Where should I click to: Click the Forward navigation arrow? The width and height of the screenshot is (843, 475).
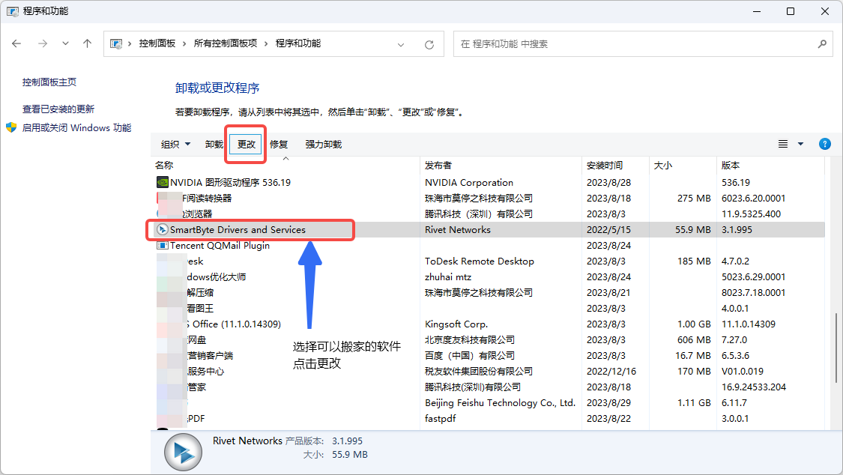(43, 43)
